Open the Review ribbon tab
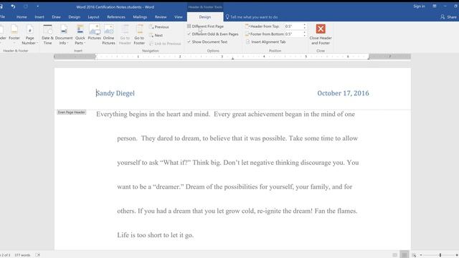Screen dimensions: 459x258 coord(161,17)
